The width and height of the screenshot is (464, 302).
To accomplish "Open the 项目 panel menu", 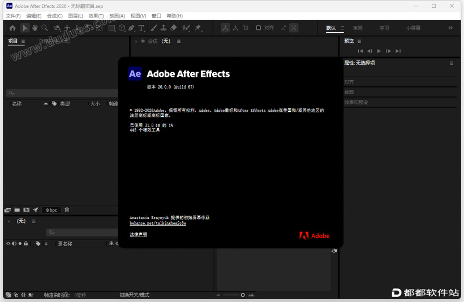I will [x=23, y=41].
